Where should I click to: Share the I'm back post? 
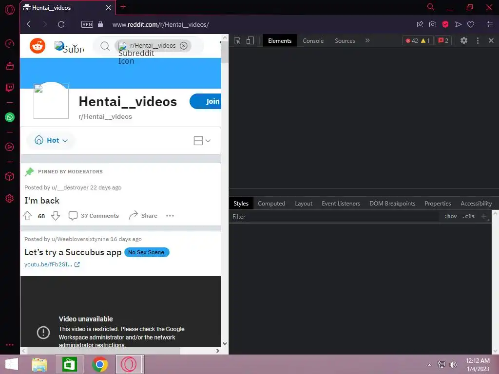(143, 216)
